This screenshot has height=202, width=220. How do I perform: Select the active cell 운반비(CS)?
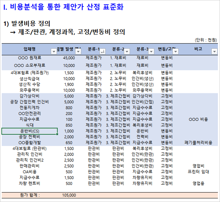pos(30,131)
